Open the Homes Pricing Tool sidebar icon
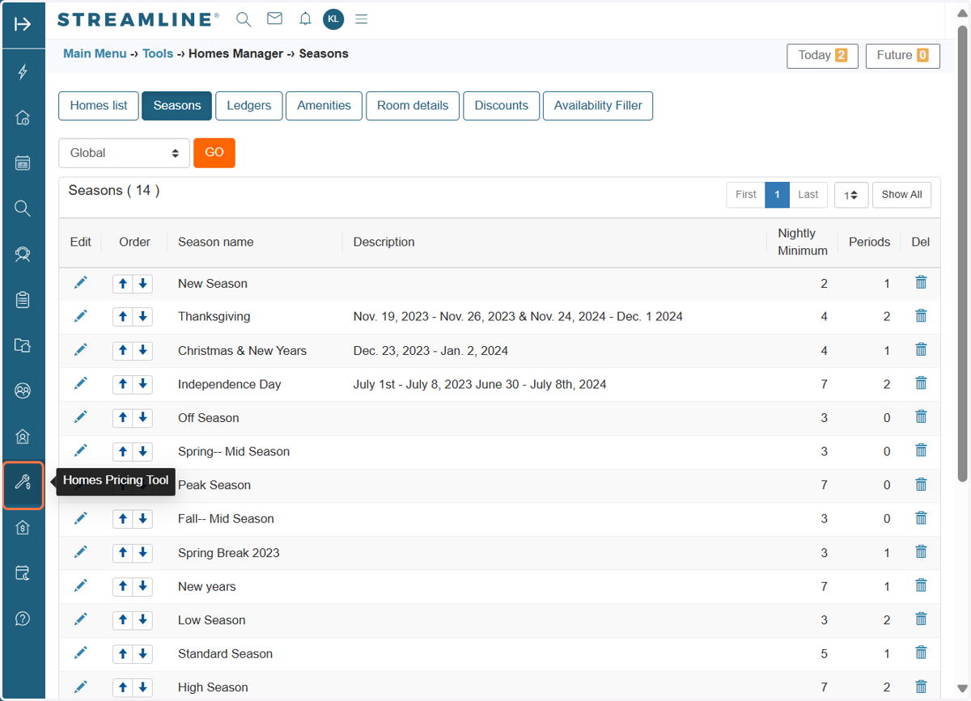This screenshot has width=971, height=701. click(23, 484)
